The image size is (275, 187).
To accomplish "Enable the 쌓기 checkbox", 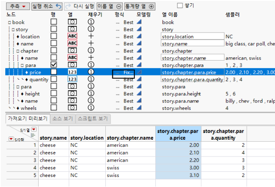I will [180, 6].
